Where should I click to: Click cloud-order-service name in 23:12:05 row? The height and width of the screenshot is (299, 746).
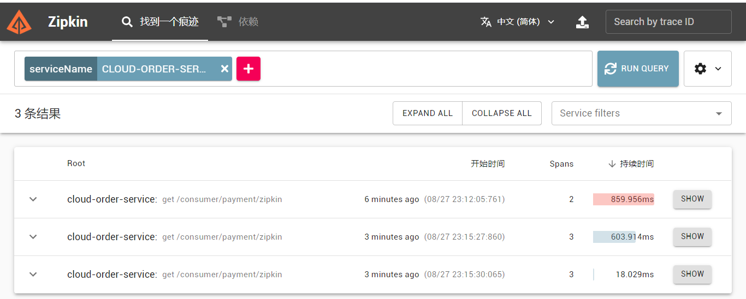click(x=112, y=199)
